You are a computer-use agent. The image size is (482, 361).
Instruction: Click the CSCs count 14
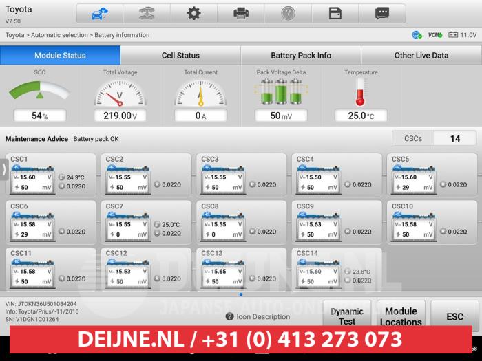(x=455, y=138)
